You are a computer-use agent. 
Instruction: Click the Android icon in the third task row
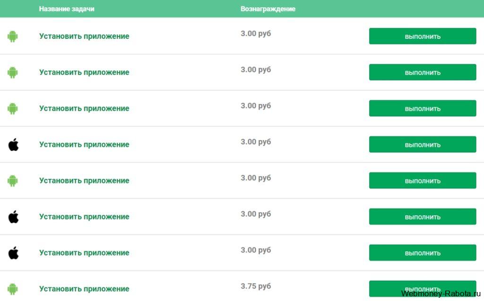[x=13, y=109]
